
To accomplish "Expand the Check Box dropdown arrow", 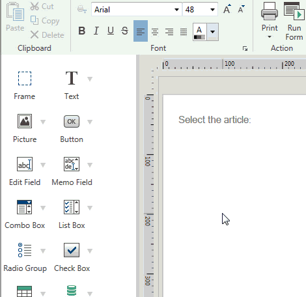I will pyautogui.click(x=90, y=251).
